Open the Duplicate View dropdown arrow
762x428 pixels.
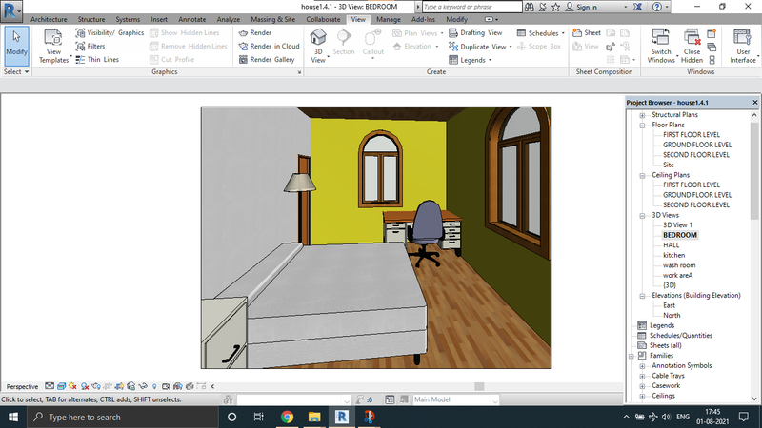click(x=511, y=47)
